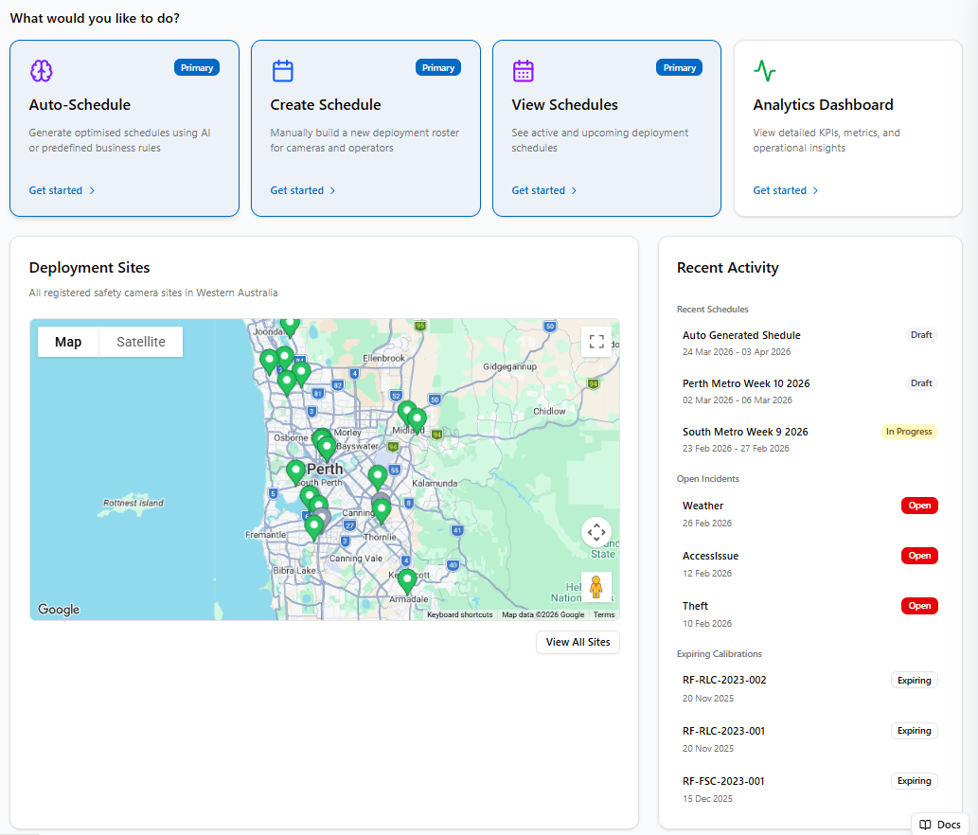The width and height of the screenshot is (978, 835).
Task: Click the Primary badge on Create Schedule card
Action: point(438,68)
